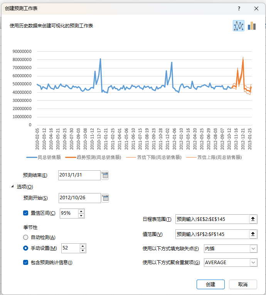Click the 2010-02-05 date axis label
The height and width of the screenshot is (295, 266).
coord(37,139)
